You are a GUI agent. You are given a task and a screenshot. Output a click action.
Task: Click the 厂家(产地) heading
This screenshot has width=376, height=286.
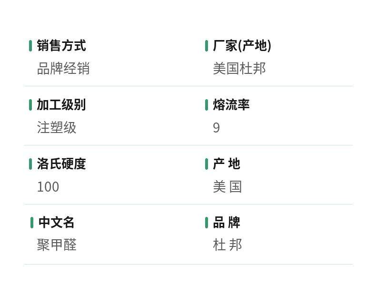pos(242,46)
